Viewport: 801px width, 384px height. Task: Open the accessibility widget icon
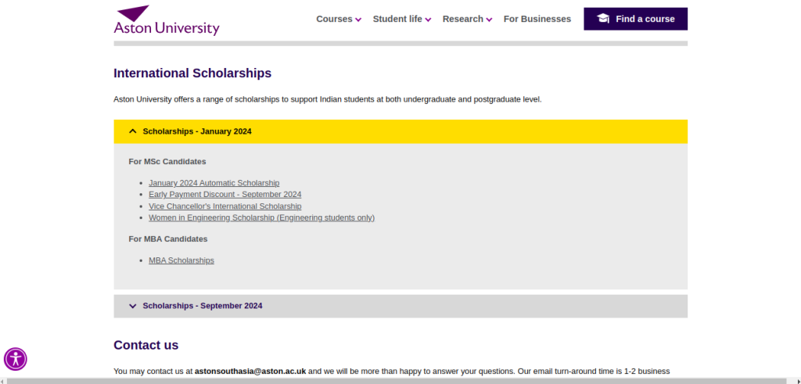[16, 360]
